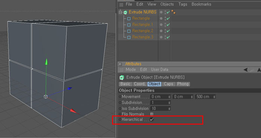Screen dimensions: 261x138
Task: Toggle Rectangle.1 layer dot
Action: click(x=161, y=25)
